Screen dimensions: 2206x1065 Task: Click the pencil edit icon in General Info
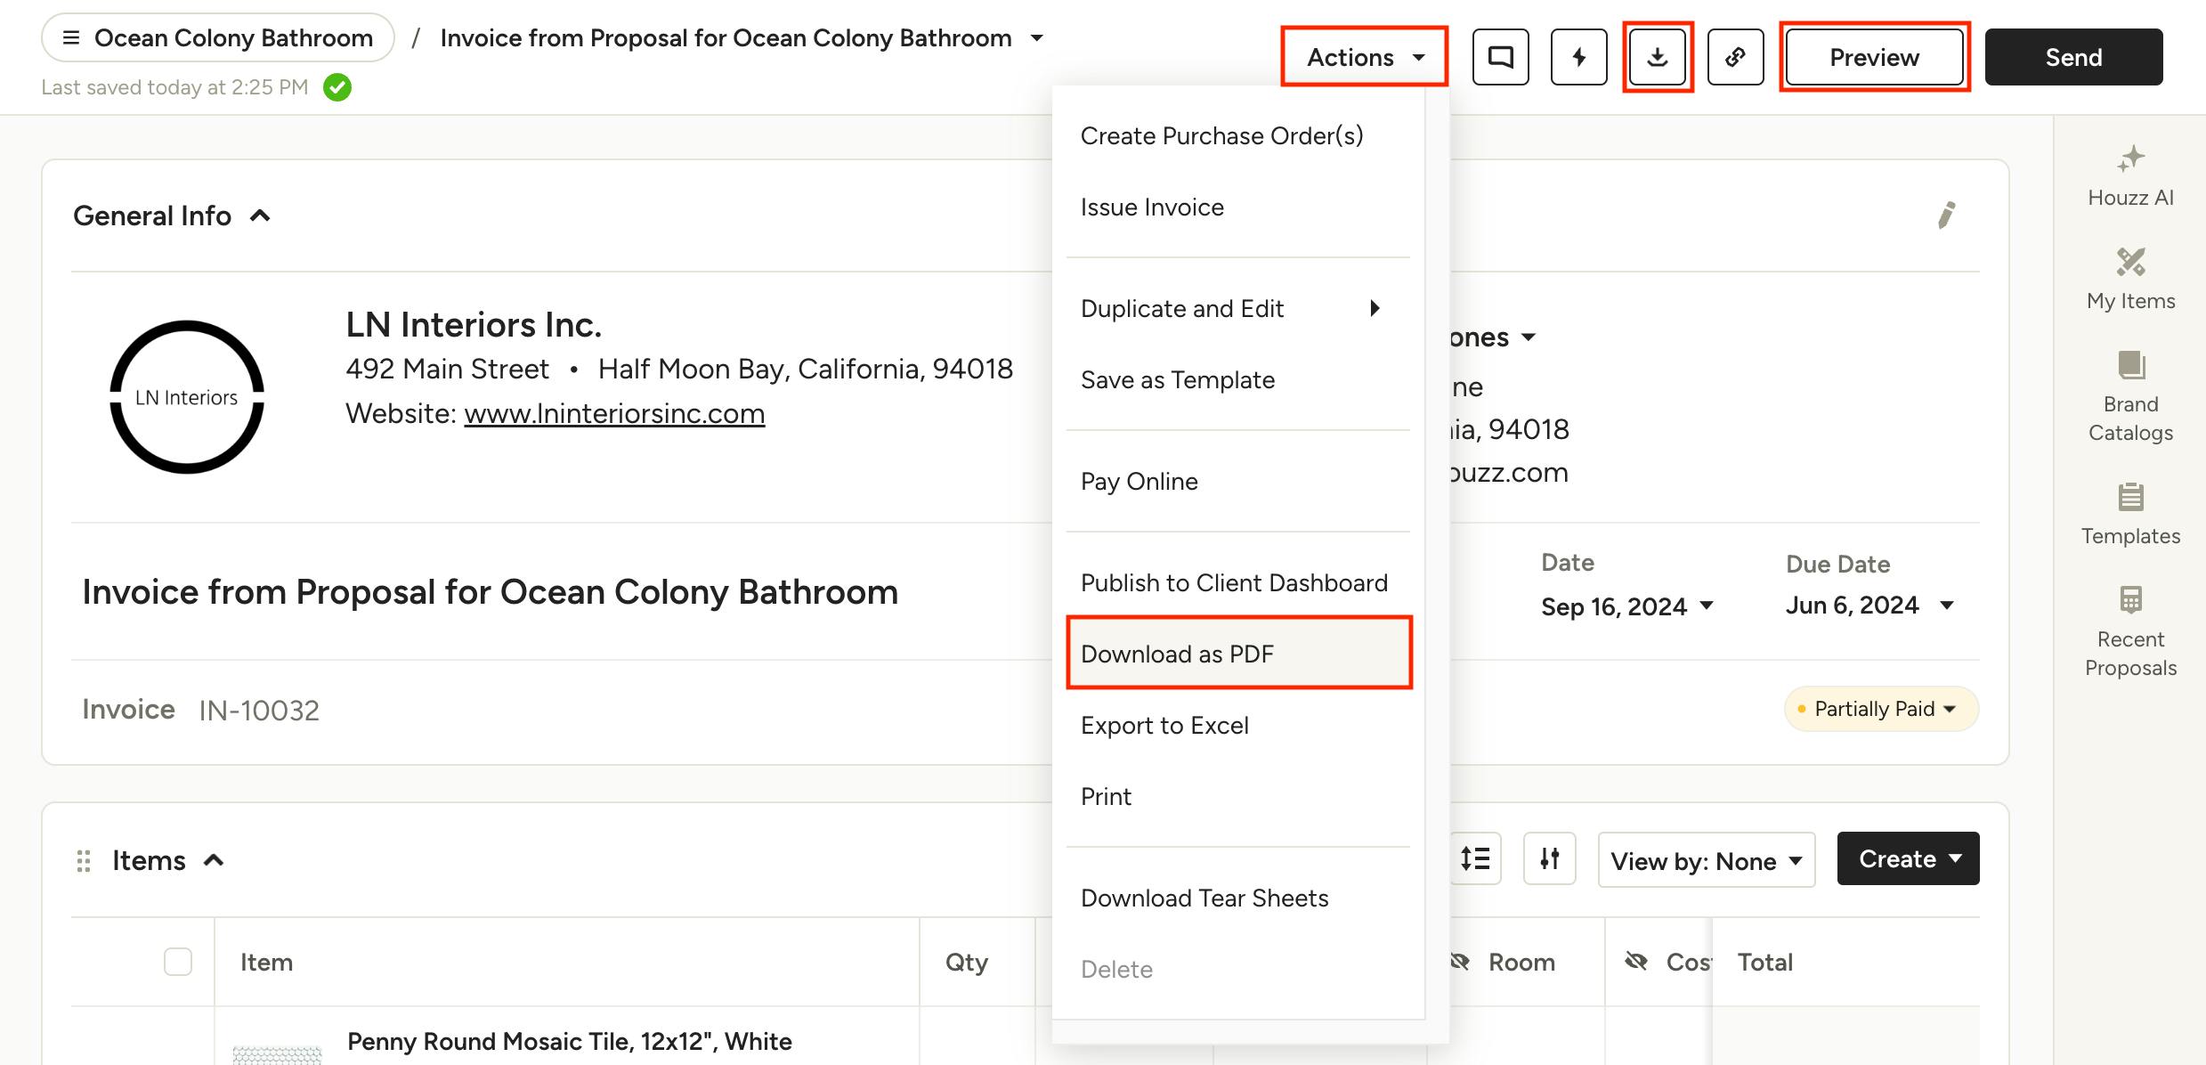(x=1946, y=215)
